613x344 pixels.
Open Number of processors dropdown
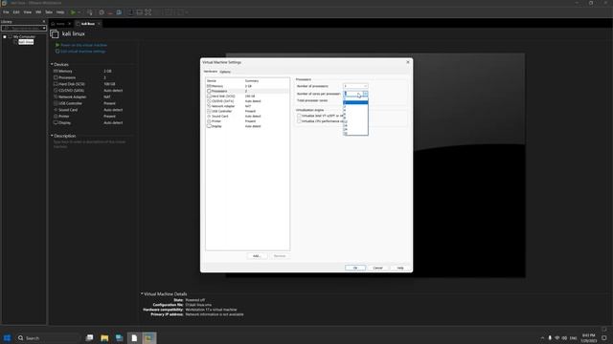pos(355,86)
